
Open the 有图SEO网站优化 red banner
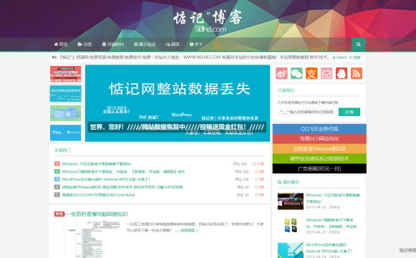(319, 138)
